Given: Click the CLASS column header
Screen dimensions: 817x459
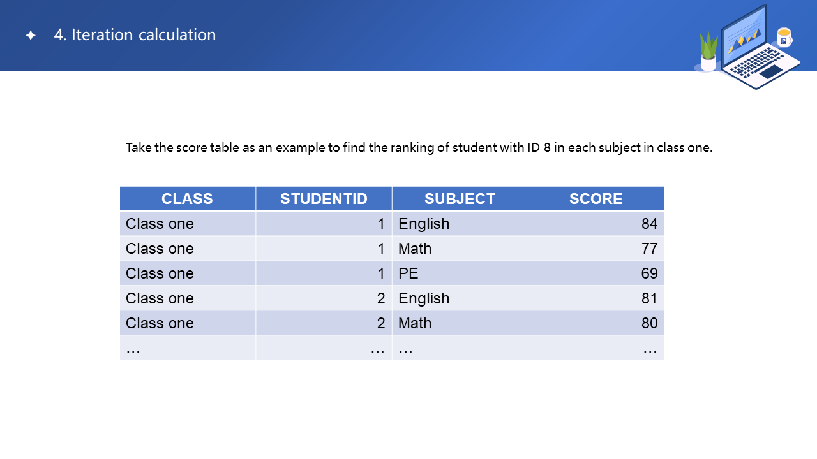Looking at the screenshot, I should coord(187,199).
